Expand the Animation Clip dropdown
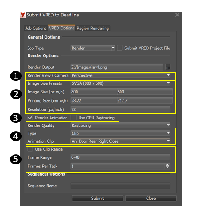The image size is (201, 215). [121, 141]
